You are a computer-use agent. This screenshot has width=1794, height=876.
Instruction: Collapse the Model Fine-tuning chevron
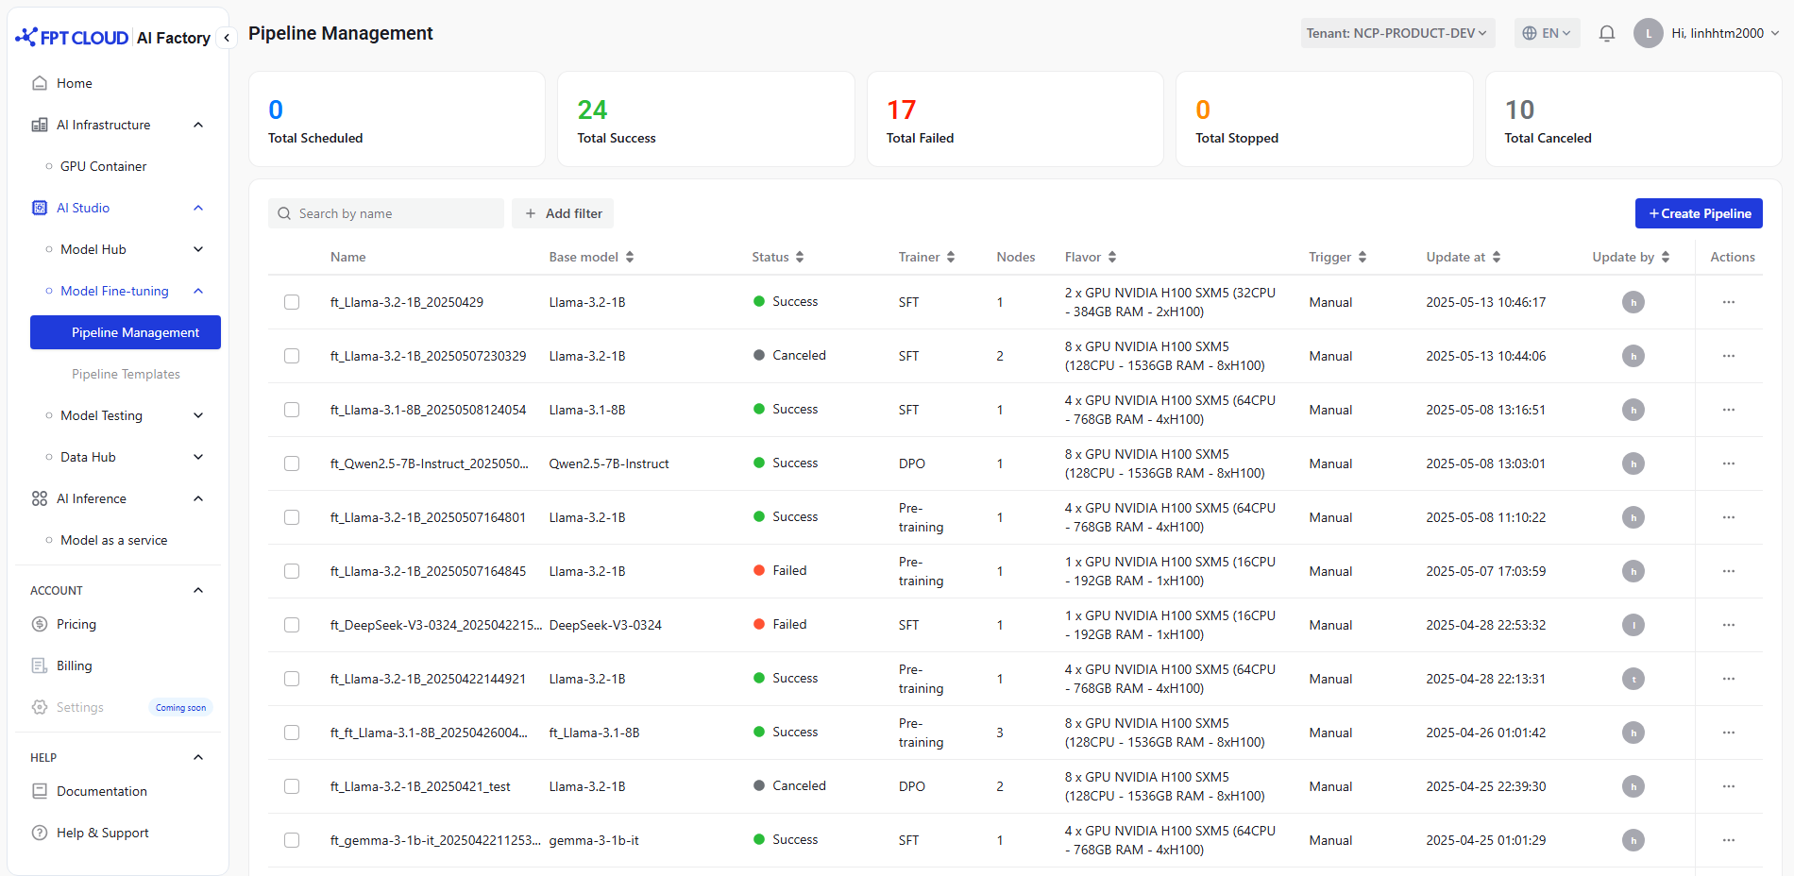(198, 291)
